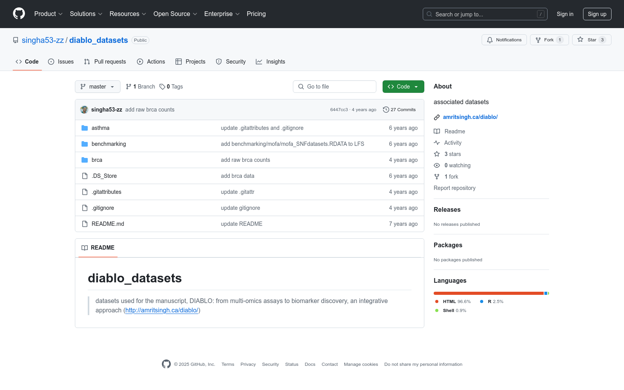624x390 pixels.
Task: Click singha53-zz avatar in commit row
Action: pos(84,110)
